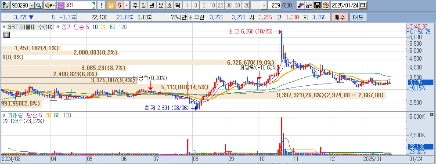Click the grid table icon in chart
The width and height of the screenshot is (436, 164).
(x=7, y=35)
